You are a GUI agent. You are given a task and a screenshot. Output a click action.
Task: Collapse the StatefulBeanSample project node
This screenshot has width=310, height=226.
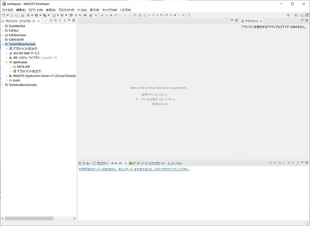2,44
